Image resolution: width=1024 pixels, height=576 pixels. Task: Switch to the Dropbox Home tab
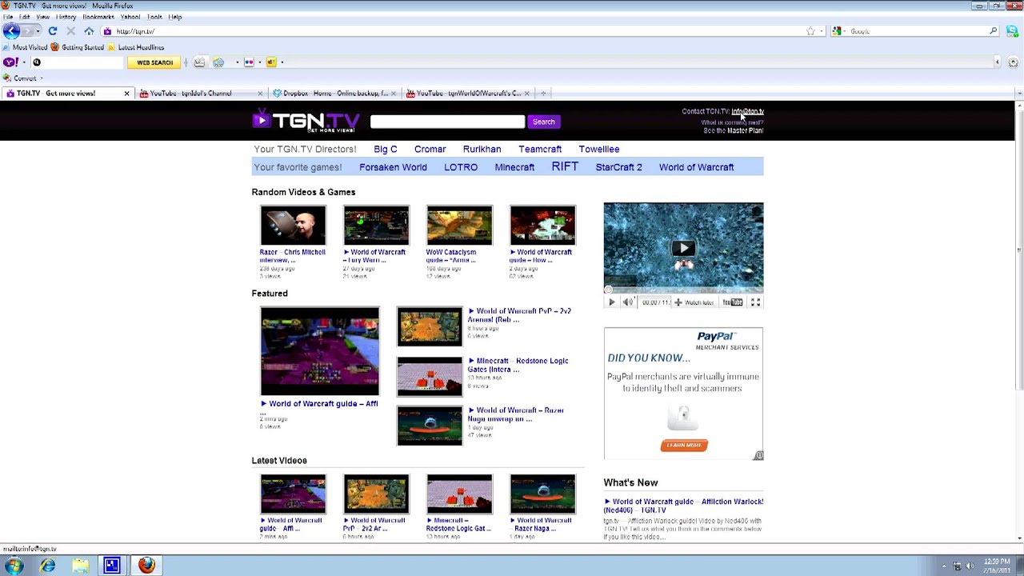pyautogui.click(x=334, y=94)
